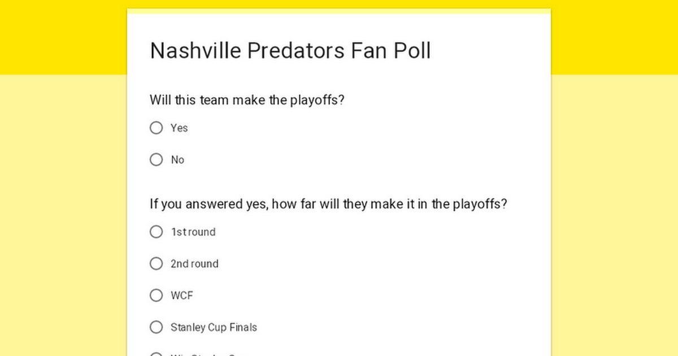Click the "WCF" label text
The height and width of the screenshot is (356, 678).
tap(182, 296)
